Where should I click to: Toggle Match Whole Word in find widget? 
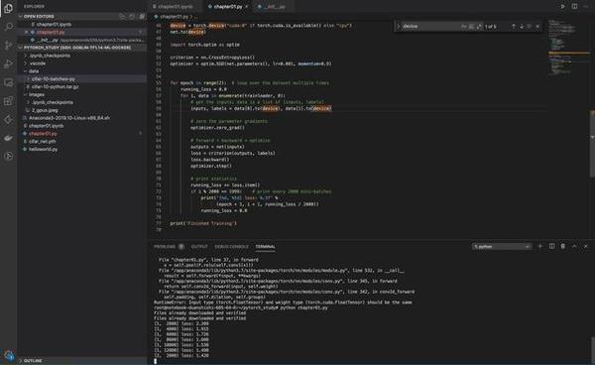(471, 26)
